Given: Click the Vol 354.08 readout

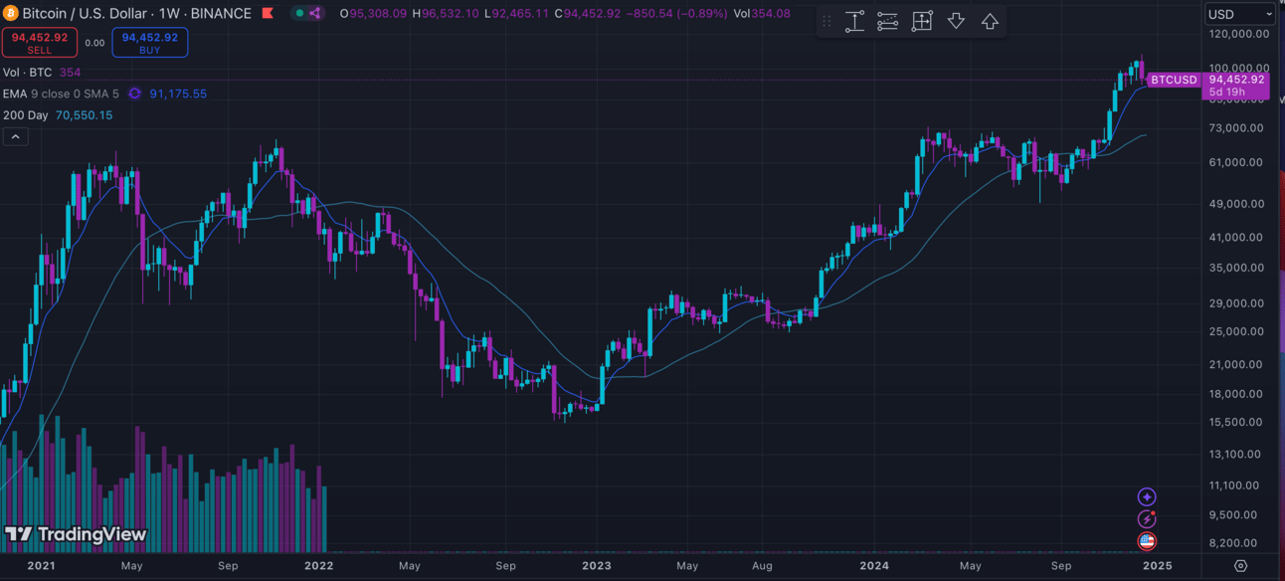Looking at the screenshot, I should click(x=761, y=14).
